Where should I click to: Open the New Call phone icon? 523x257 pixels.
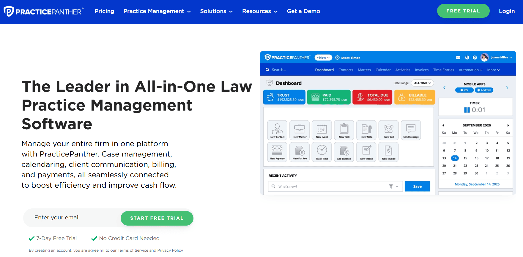tap(389, 130)
